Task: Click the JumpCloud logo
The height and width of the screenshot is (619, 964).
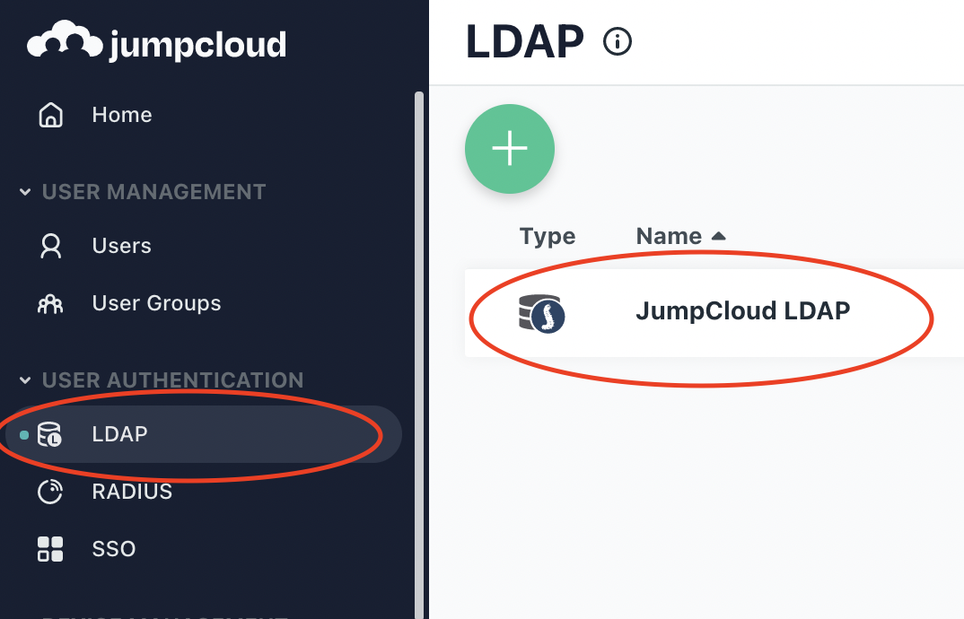Action: coord(157,41)
